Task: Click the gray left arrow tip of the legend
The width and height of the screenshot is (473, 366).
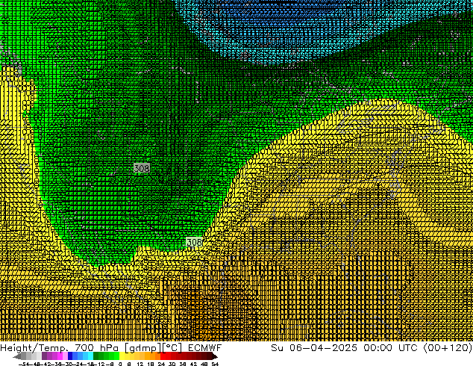Action: (16, 357)
